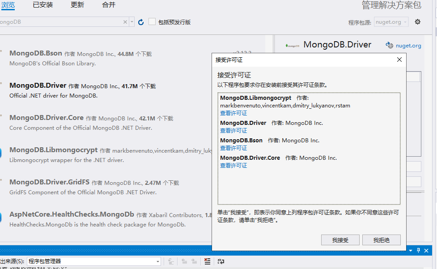Go to next message in output toolbar
Image resolution: width=437 pixels, height=269 pixels.
coord(194,261)
